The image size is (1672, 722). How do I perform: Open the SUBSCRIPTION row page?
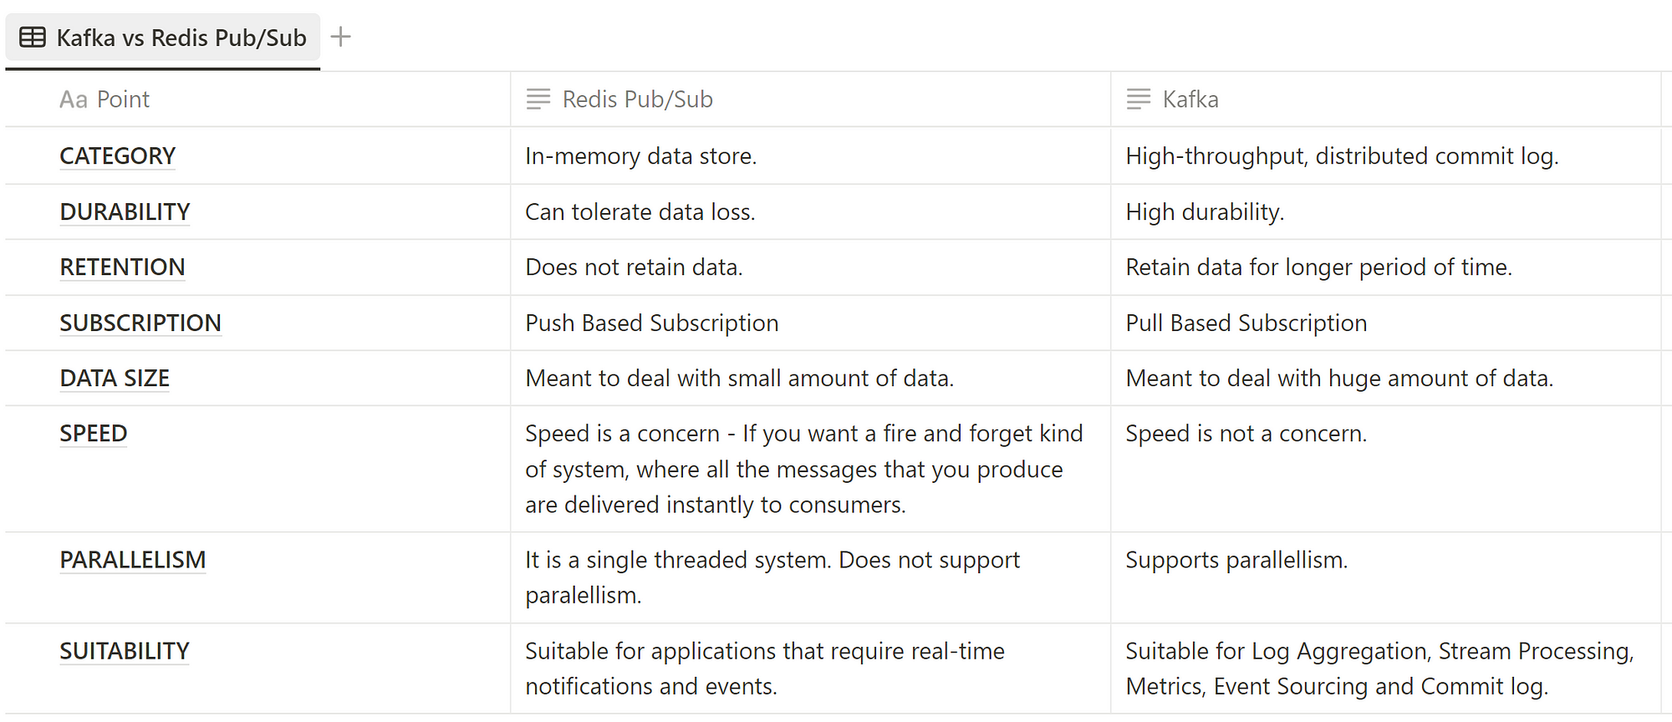coord(140,323)
